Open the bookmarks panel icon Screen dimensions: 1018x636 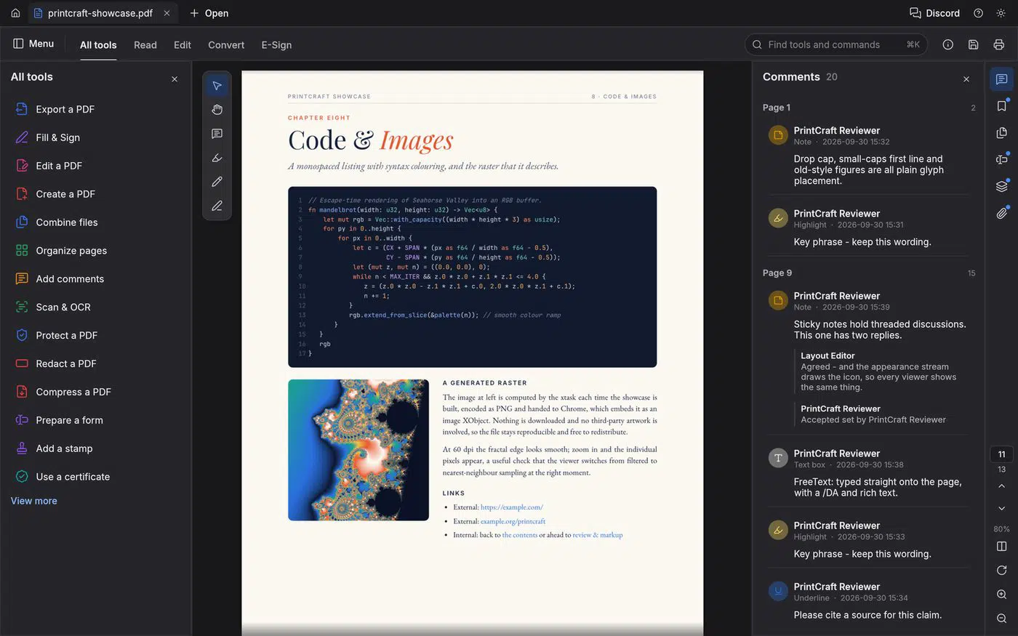point(1001,106)
